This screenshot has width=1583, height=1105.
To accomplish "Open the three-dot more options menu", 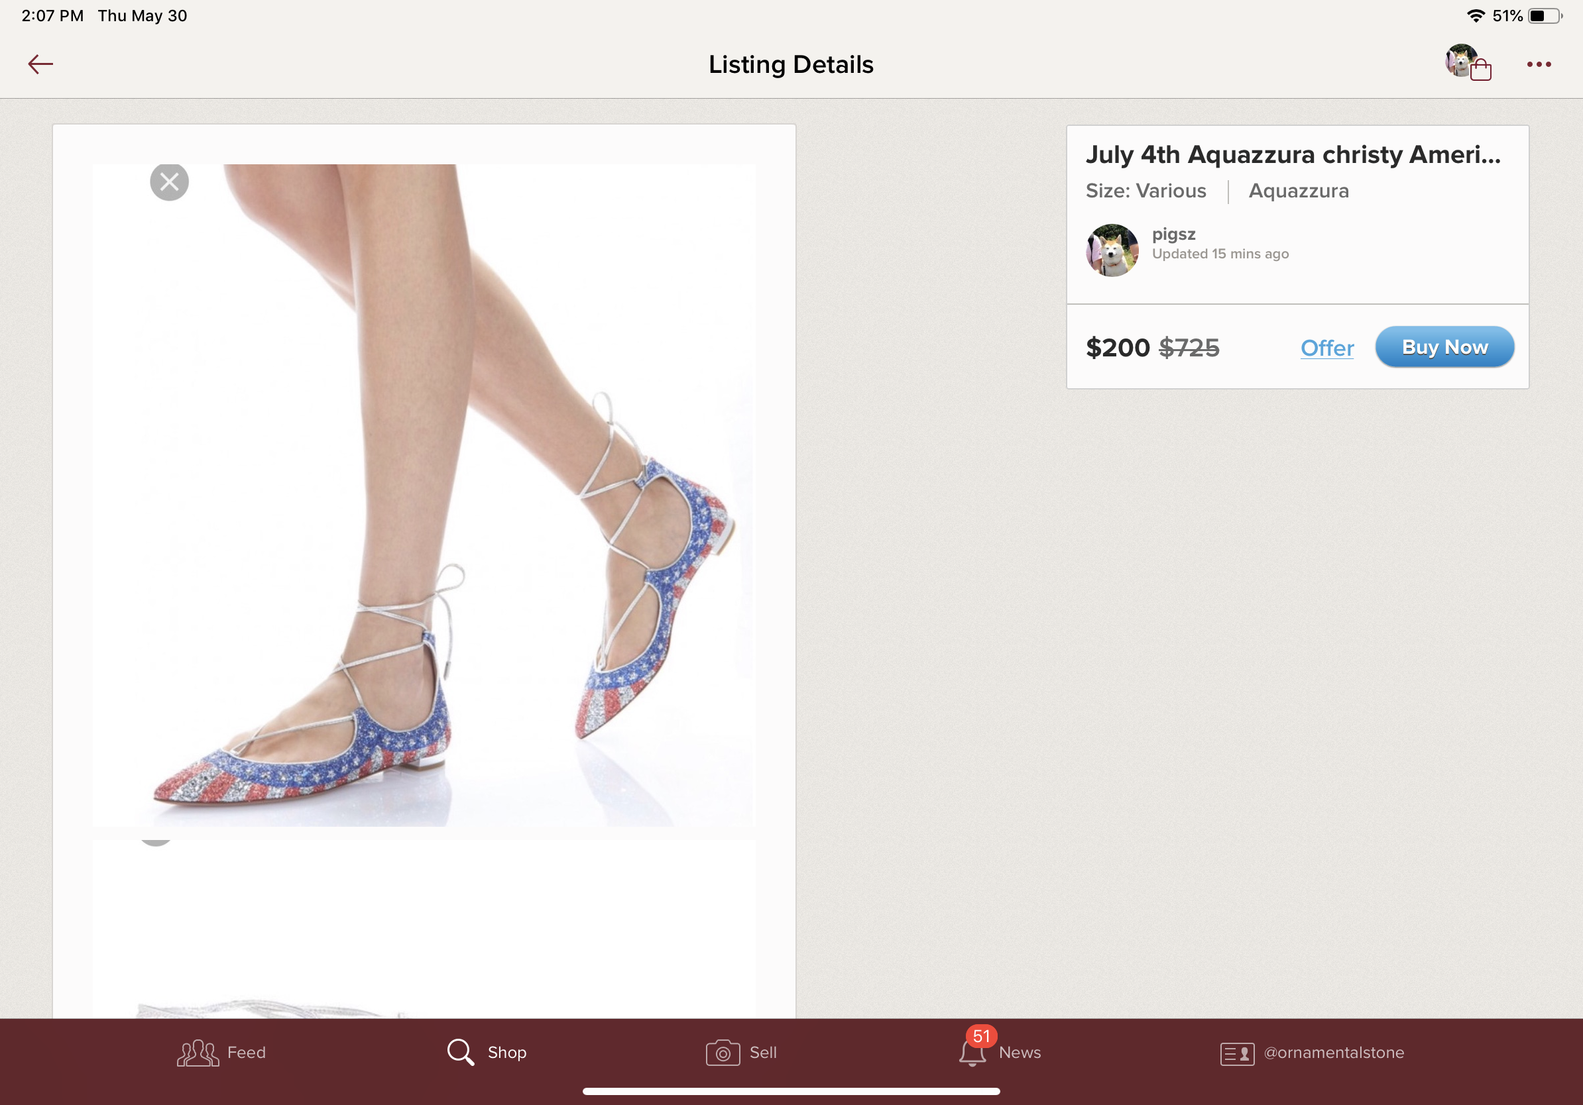I will [x=1538, y=64].
